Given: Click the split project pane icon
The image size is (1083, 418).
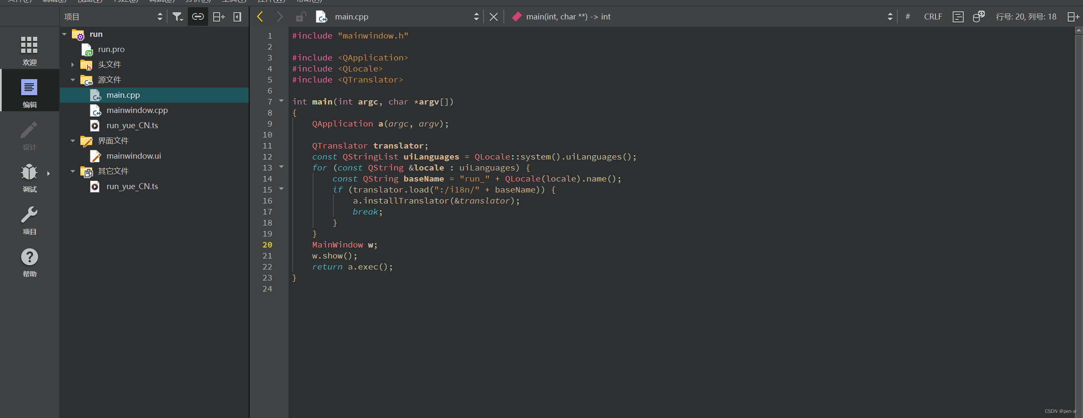Looking at the screenshot, I should [219, 17].
